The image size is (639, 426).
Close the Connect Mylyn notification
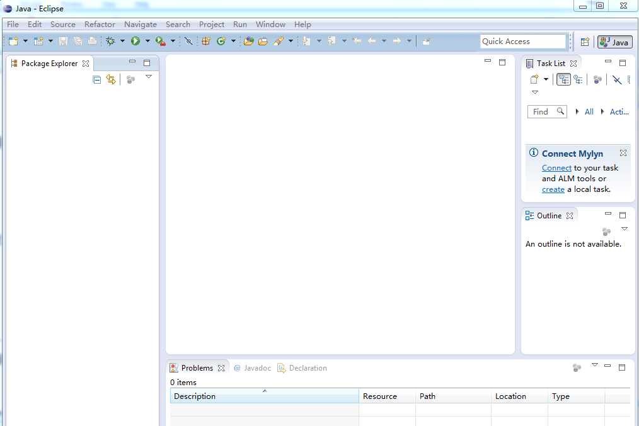pyautogui.click(x=623, y=153)
